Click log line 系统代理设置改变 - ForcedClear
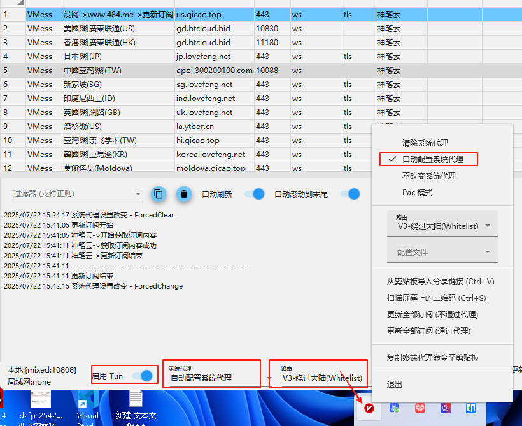 [x=89, y=215]
